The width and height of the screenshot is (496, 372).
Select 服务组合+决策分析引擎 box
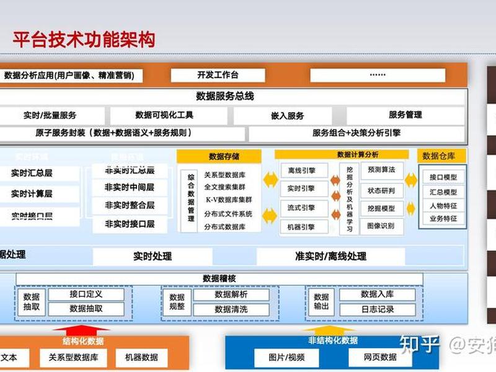coord(356,133)
